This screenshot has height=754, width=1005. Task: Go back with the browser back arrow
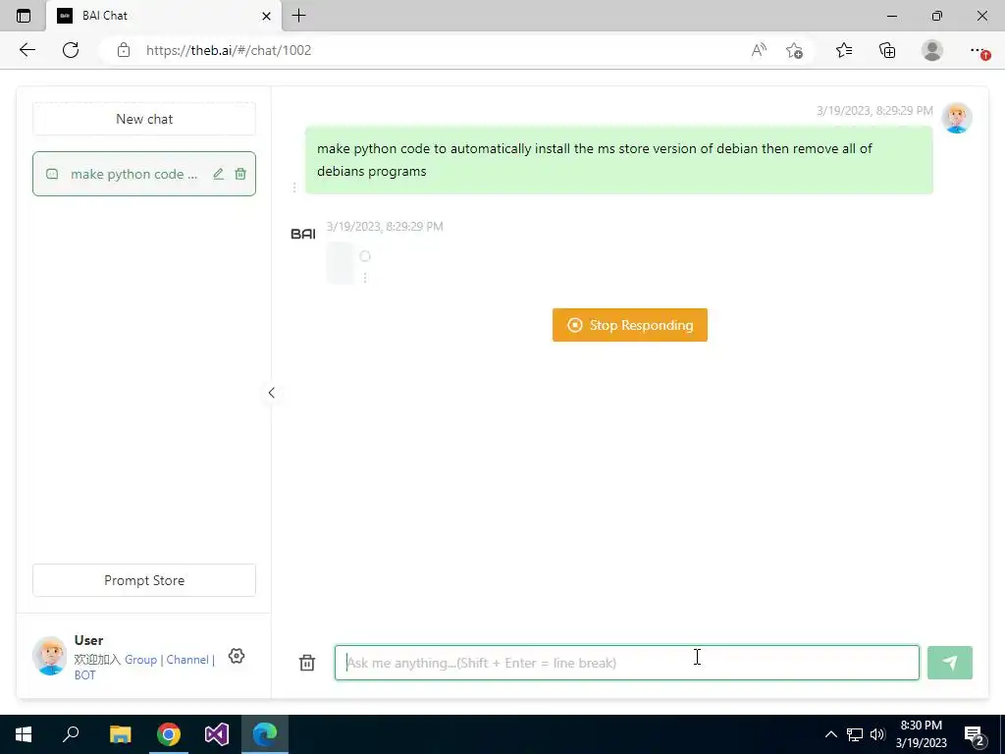(x=26, y=50)
